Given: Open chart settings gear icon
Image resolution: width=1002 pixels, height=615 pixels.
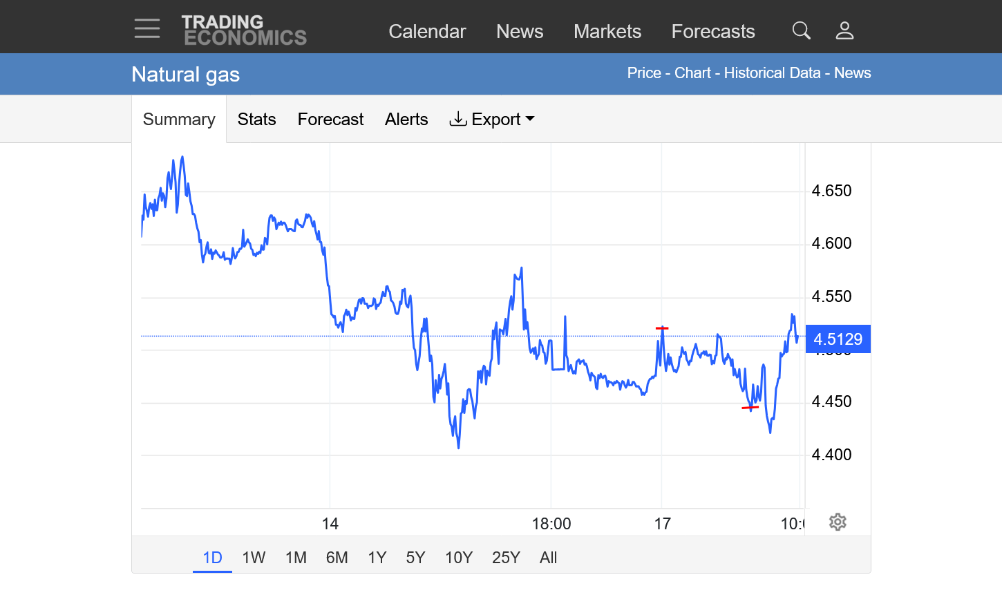Looking at the screenshot, I should (x=838, y=522).
